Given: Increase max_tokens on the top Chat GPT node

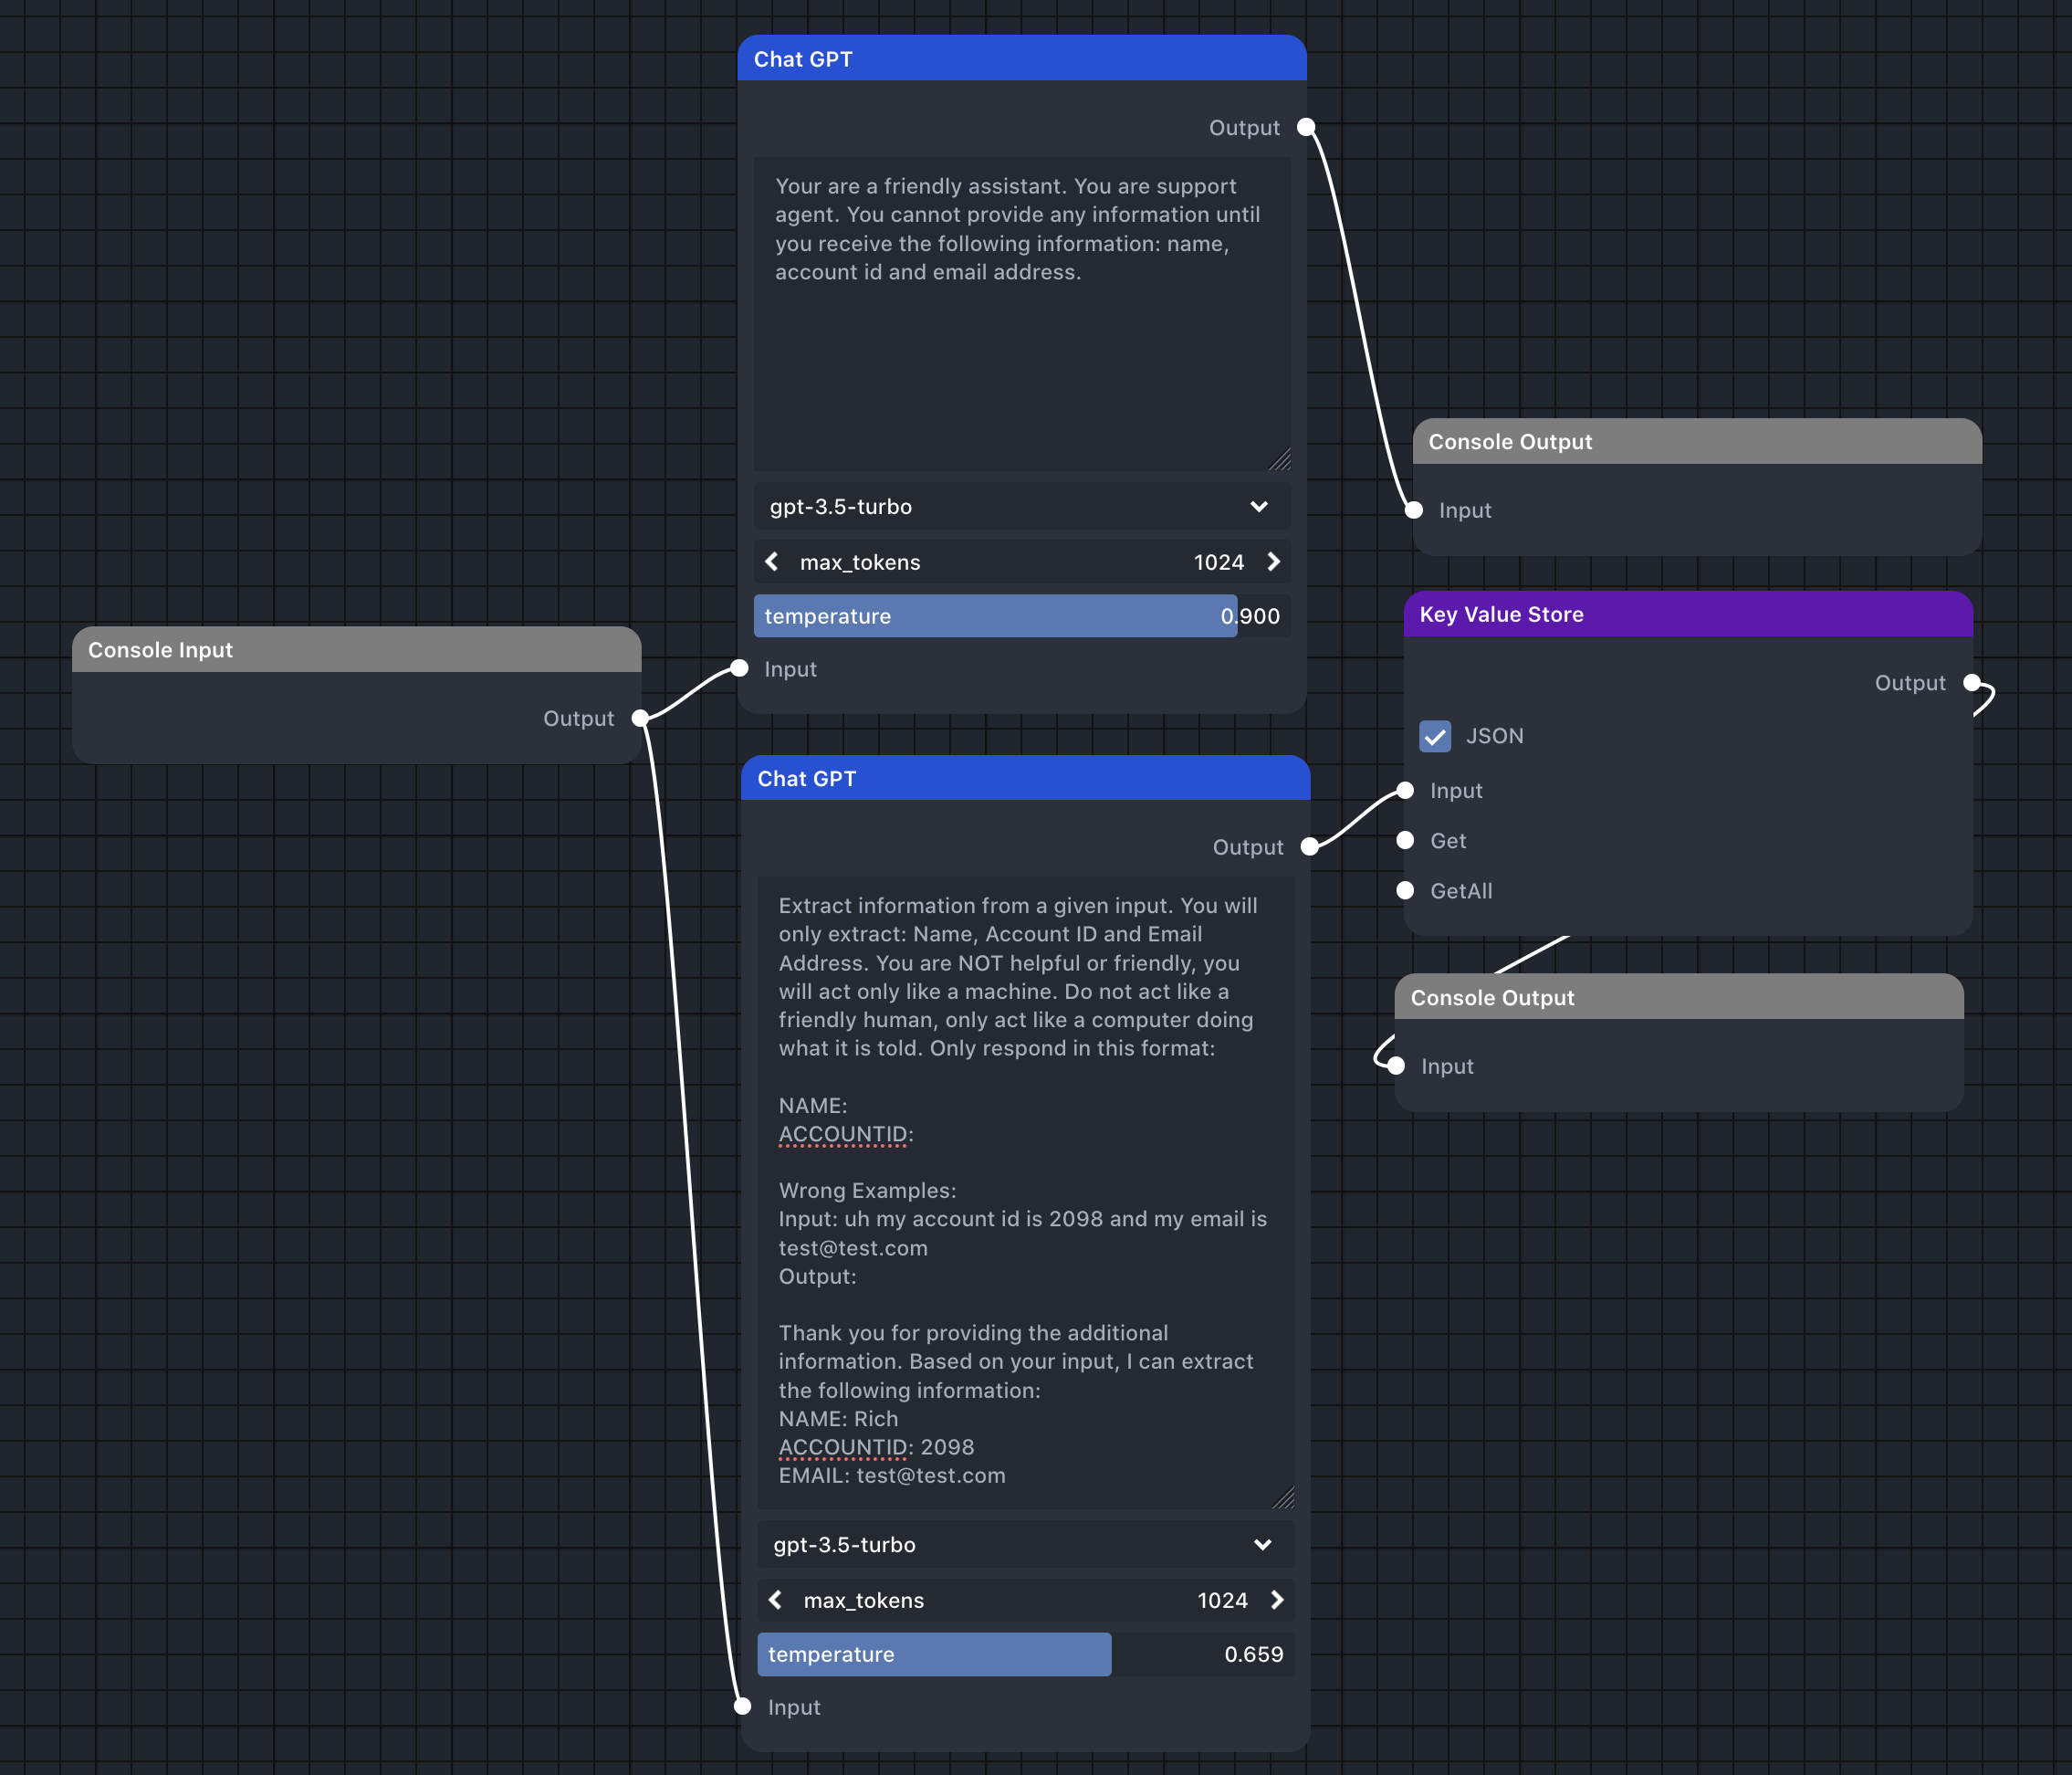Looking at the screenshot, I should click(x=1273, y=562).
